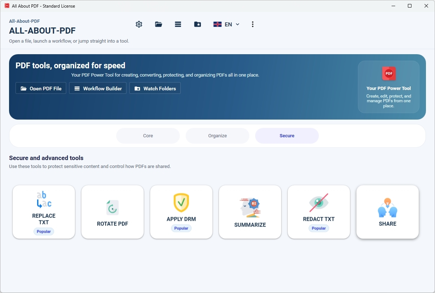Click the SUMMARIZE label text
Viewport: 435px width, 293px height.
click(x=250, y=225)
